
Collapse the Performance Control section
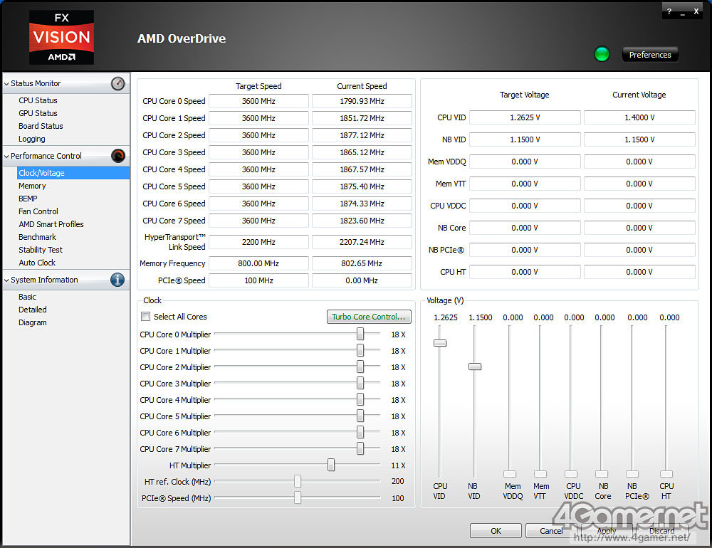(x=6, y=156)
